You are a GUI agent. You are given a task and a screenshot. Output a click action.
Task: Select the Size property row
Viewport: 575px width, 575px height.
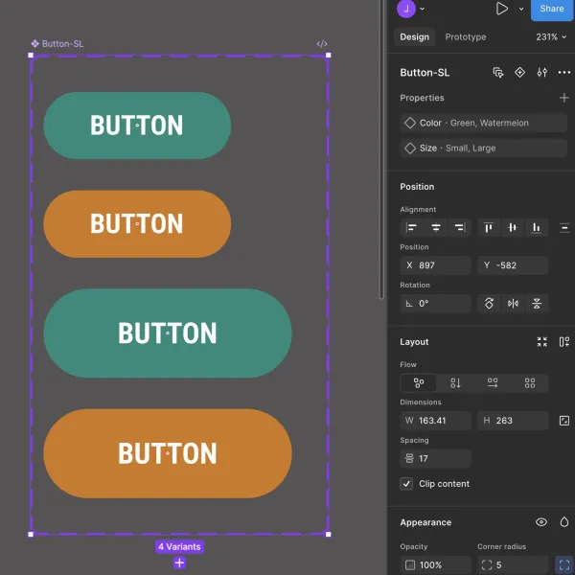click(483, 149)
